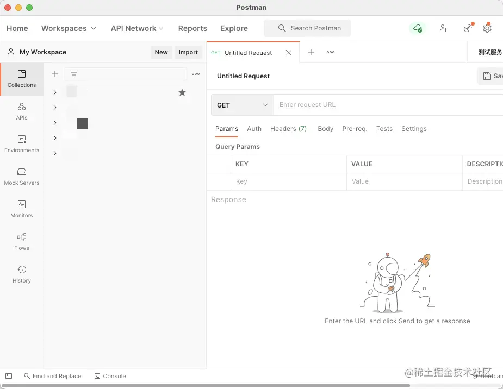503x389 pixels.
Task: Switch to the Headers (7) tab
Action: pyautogui.click(x=288, y=129)
